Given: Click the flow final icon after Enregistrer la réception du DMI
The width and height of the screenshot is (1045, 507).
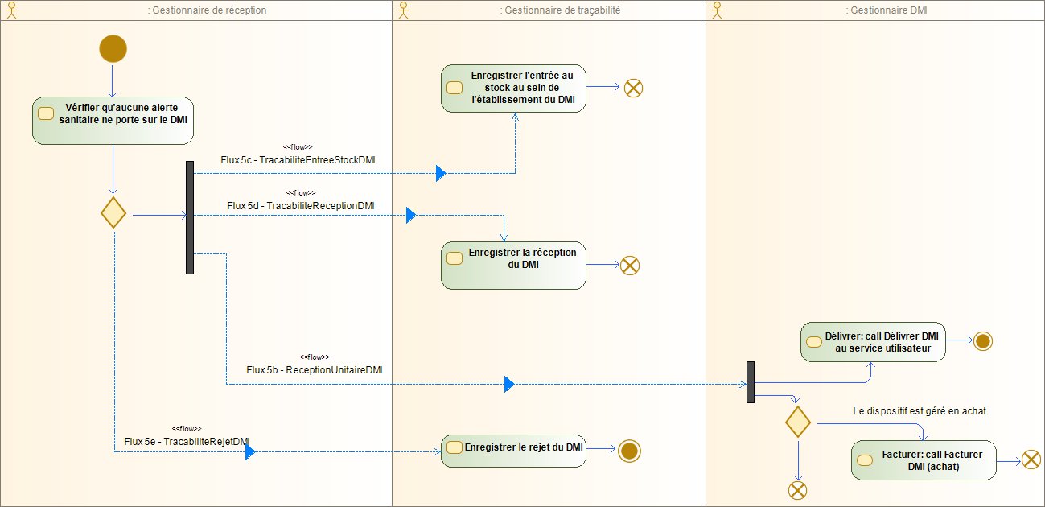Looking at the screenshot, I should pos(630,265).
